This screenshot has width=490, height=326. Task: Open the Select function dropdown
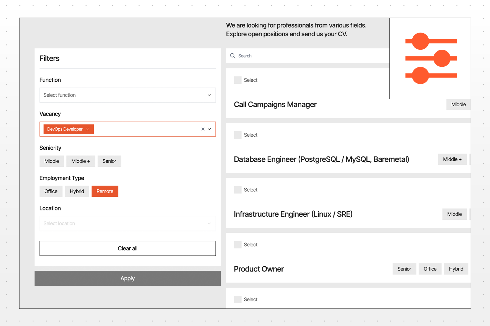point(128,95)
